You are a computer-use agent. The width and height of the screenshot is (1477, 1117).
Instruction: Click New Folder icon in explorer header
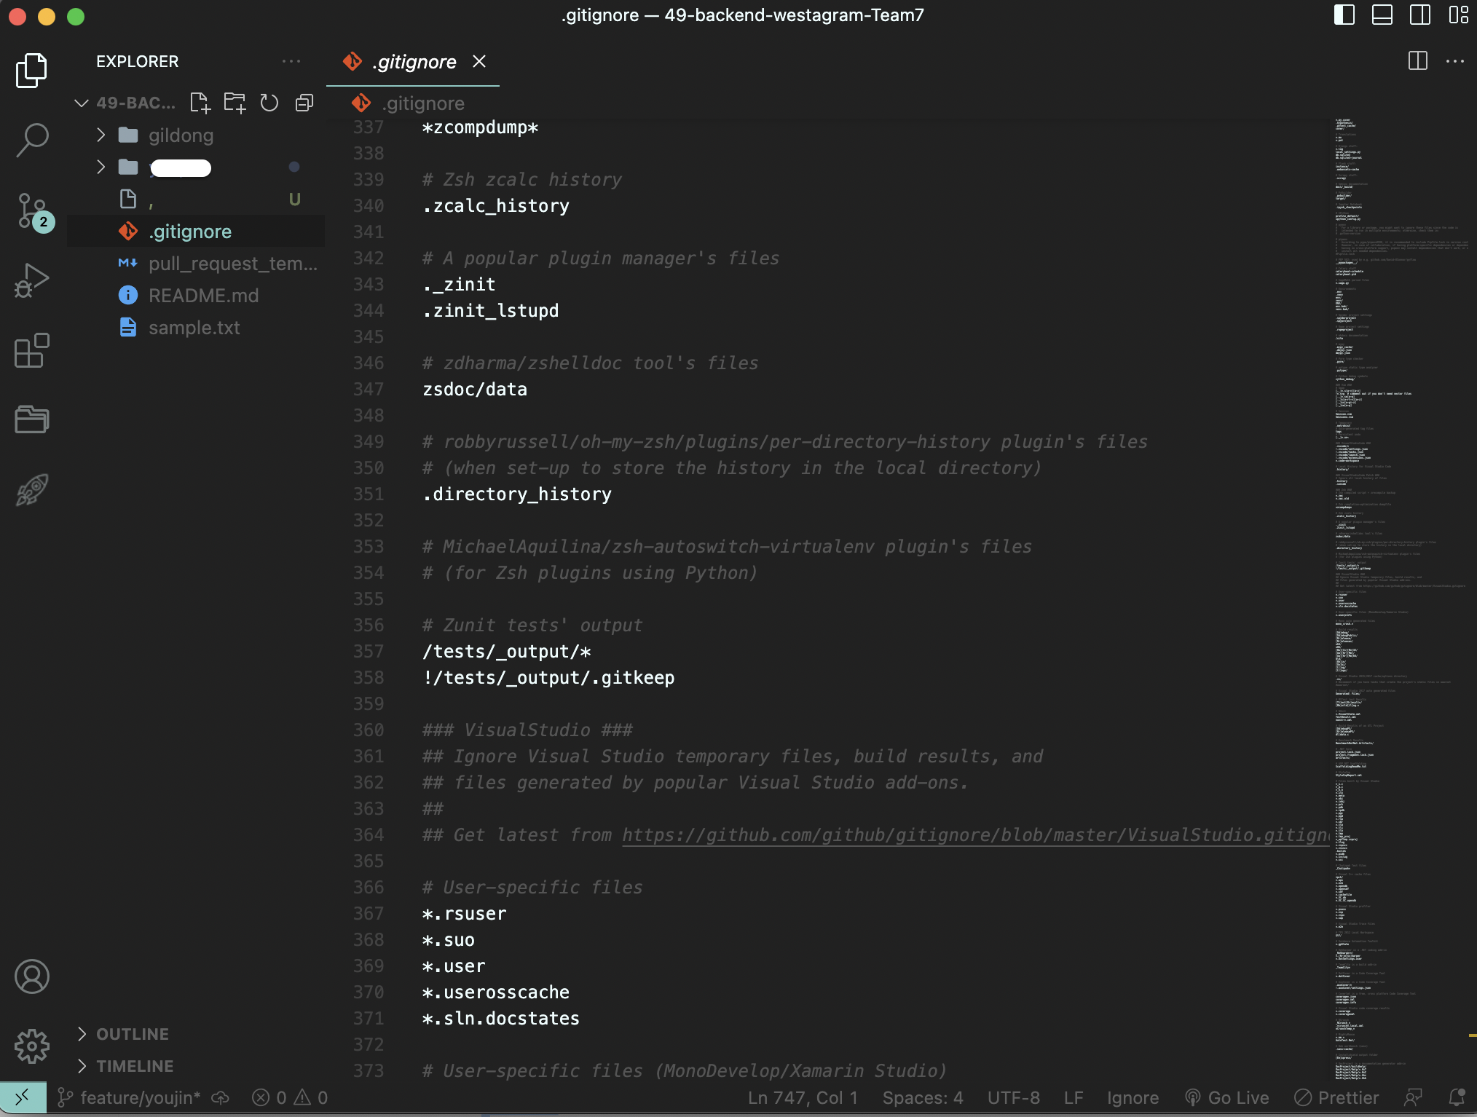[x=235, y=103]
